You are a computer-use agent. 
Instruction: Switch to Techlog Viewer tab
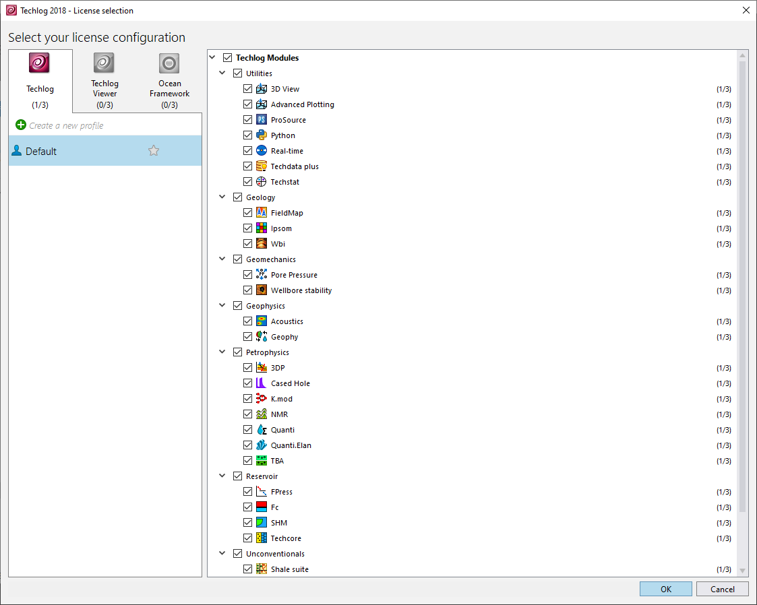pyautogui.click(x=104, y=81)
